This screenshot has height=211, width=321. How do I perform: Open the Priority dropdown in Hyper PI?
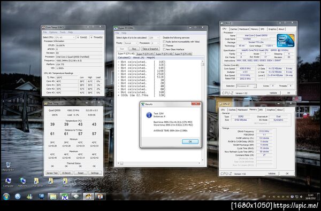point(131,43)
